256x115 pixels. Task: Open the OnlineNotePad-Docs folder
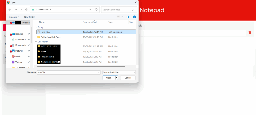click(50, 37)
